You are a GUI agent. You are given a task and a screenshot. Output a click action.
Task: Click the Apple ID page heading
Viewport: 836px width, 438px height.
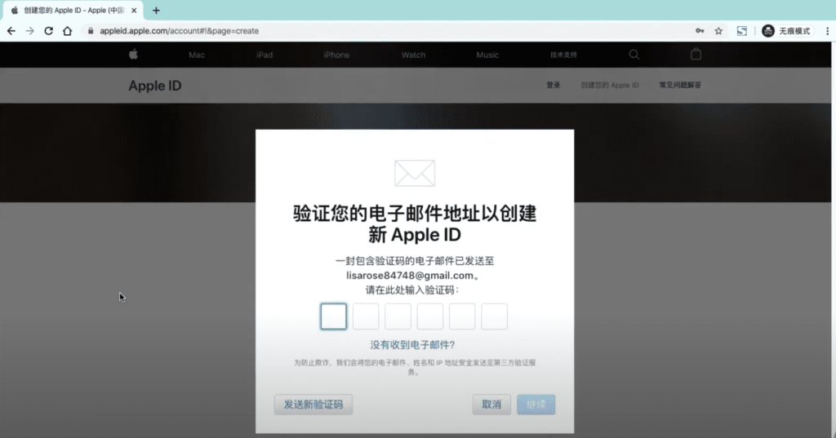click(155, 86)
